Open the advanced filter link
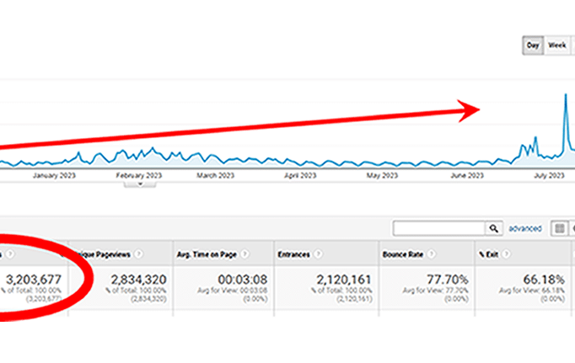Screen dimensions: 575x363 (524, 228)
